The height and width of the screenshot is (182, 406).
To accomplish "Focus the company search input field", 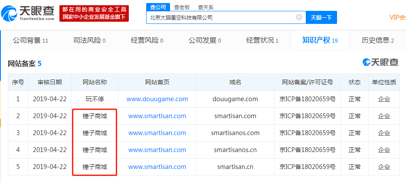I will [226, 17].
